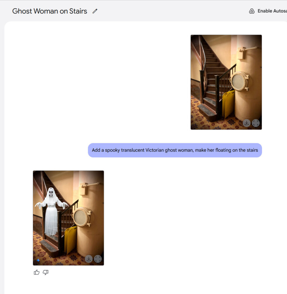This screenshot has width=287, height=294.
Task: Click the prompt bubble with the ghost instruction
Action: [175, 150]
